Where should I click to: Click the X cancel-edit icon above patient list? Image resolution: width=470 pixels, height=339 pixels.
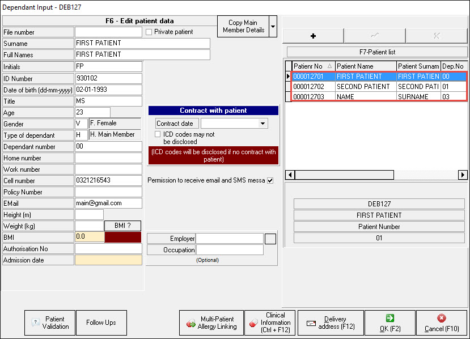click(x=436, y=35)
